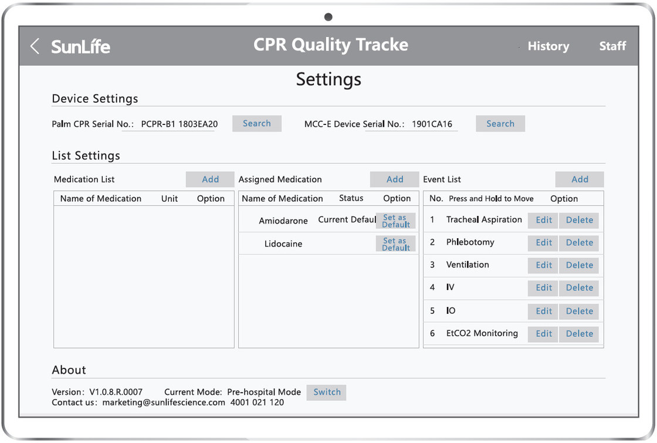Delete the Phlebotomy event

[579, 243]
